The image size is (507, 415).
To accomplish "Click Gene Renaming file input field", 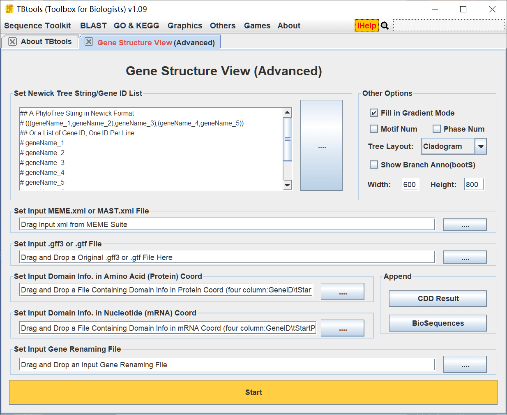I will coord(227,364).
